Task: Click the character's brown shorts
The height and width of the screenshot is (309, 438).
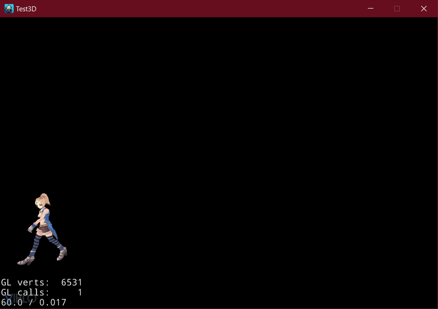Action: pos(44,229)
